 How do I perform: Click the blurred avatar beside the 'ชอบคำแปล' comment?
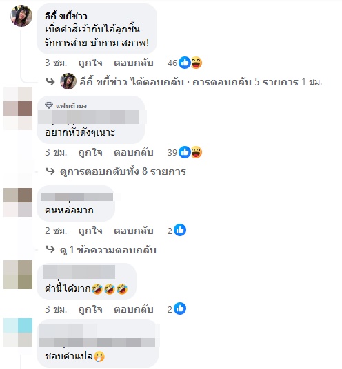coord(18,333)
